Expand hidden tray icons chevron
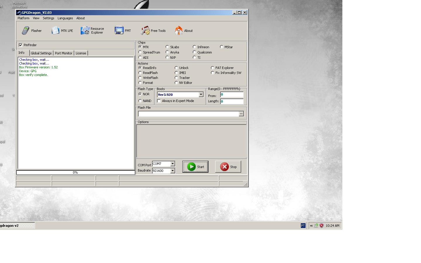The image size is (421, 263). point(311,226)
